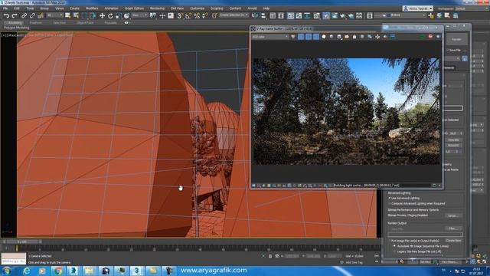Toggle green channel button in frame buffer
Viewport: 490px width, 276px height.
(x=309, y=37)
